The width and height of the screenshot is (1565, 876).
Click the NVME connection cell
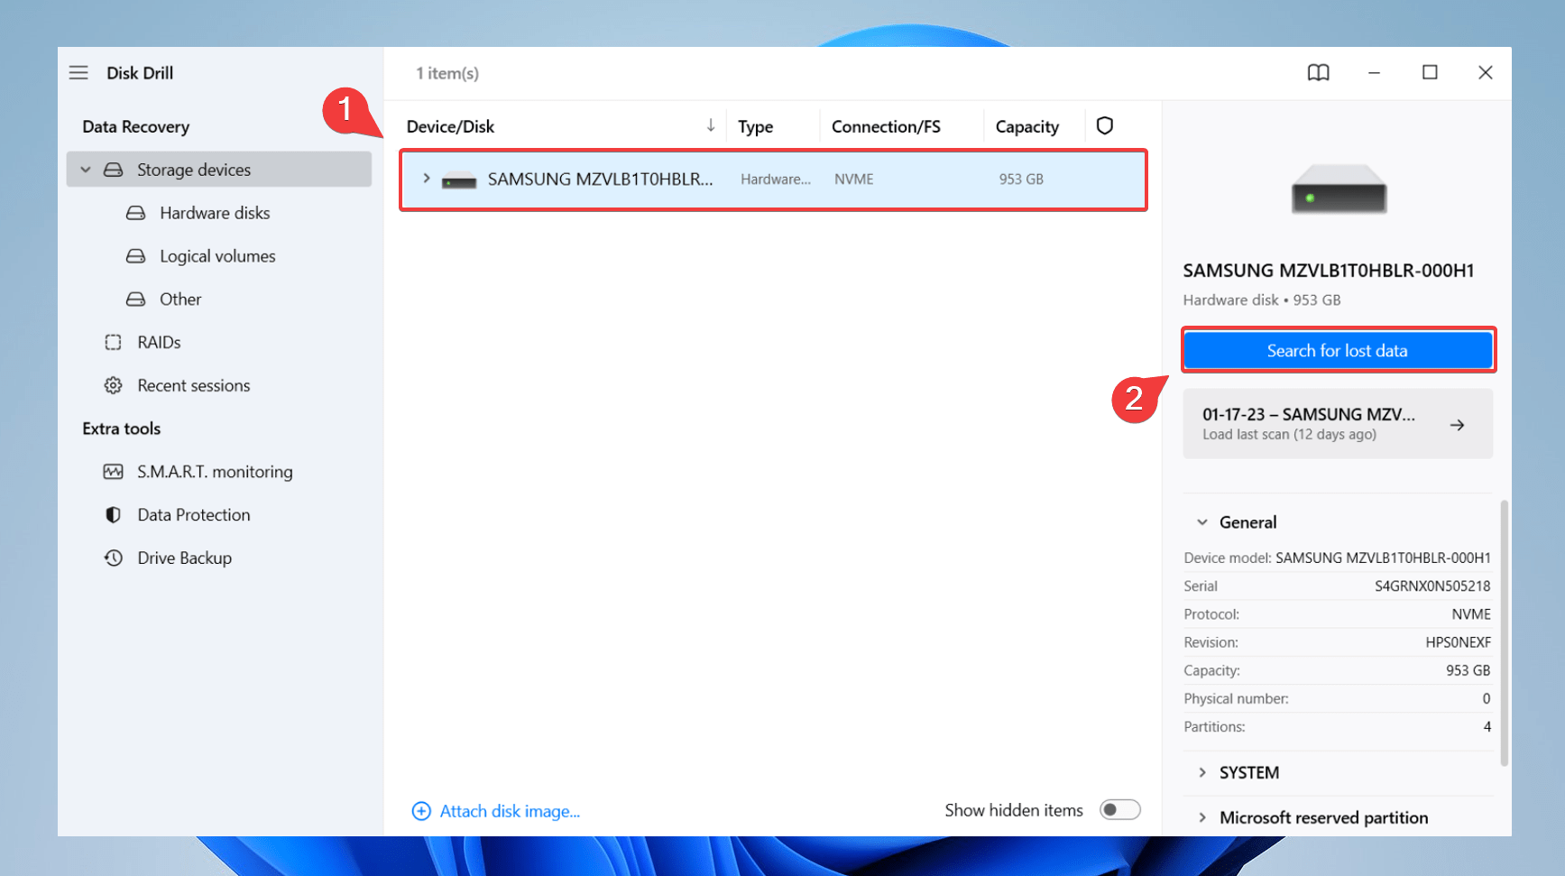(x=853, y=179)
